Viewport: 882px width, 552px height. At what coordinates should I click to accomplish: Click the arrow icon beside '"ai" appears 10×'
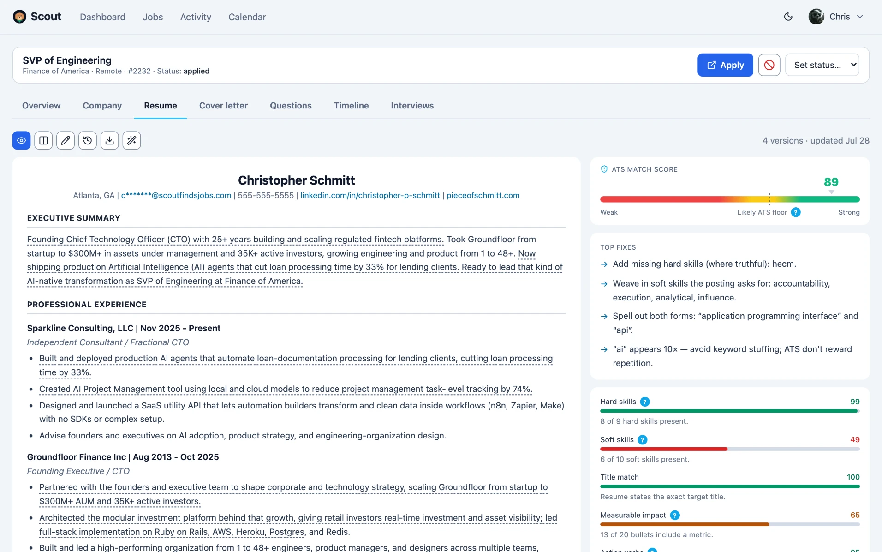604,350
